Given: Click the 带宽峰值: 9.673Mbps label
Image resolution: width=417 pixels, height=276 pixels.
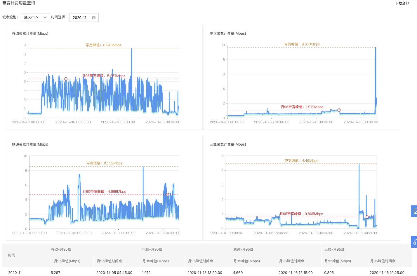Looking at the screenshot, I should click(x=302, y=44).
